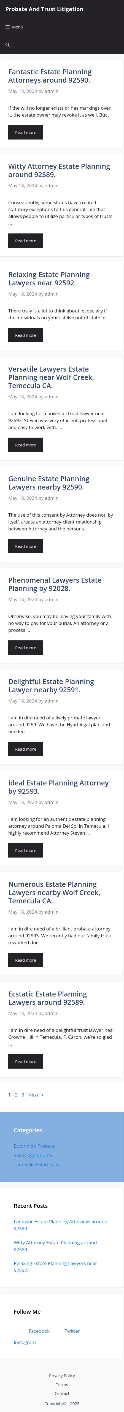Open the Terms footer link
124x1412 pixels.
click(x=62, y=1384)
